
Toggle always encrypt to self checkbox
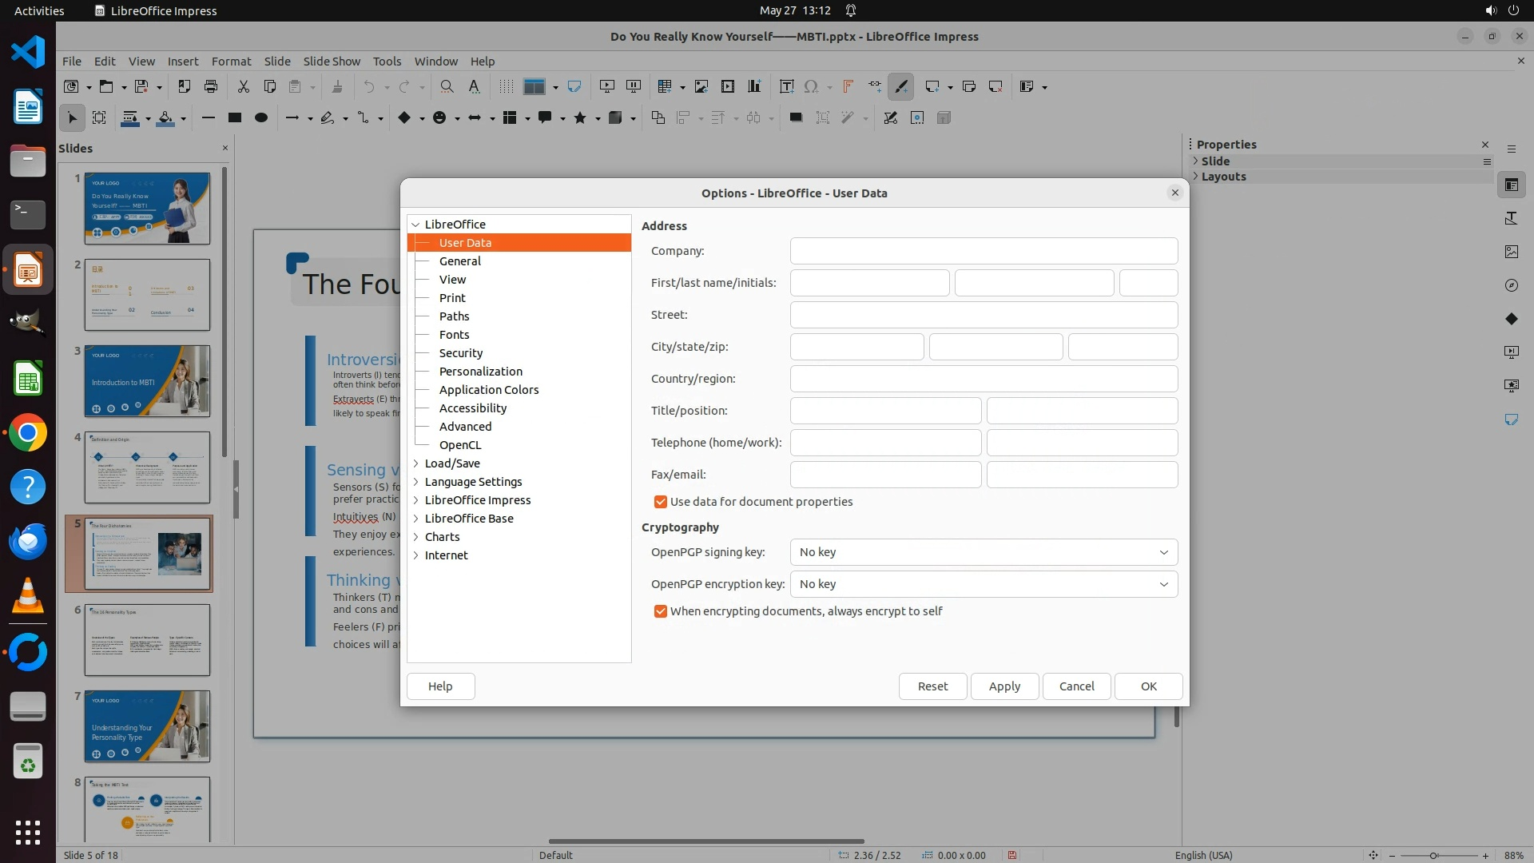pyautogui.click(x=661, y=611)
